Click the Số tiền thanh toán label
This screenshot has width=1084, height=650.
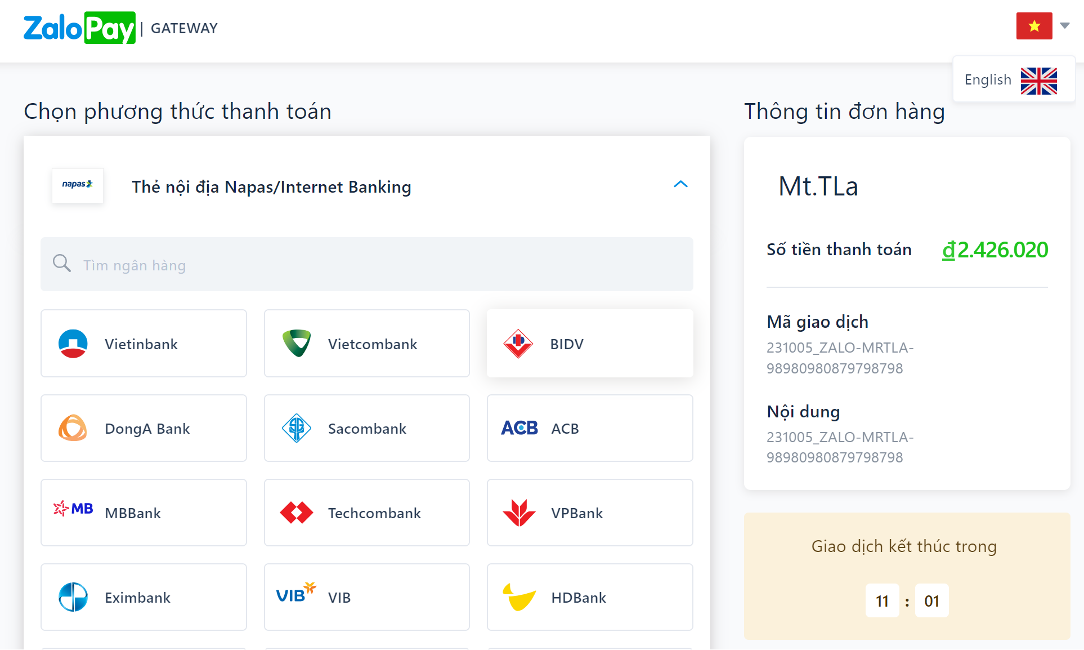(839, 249)
